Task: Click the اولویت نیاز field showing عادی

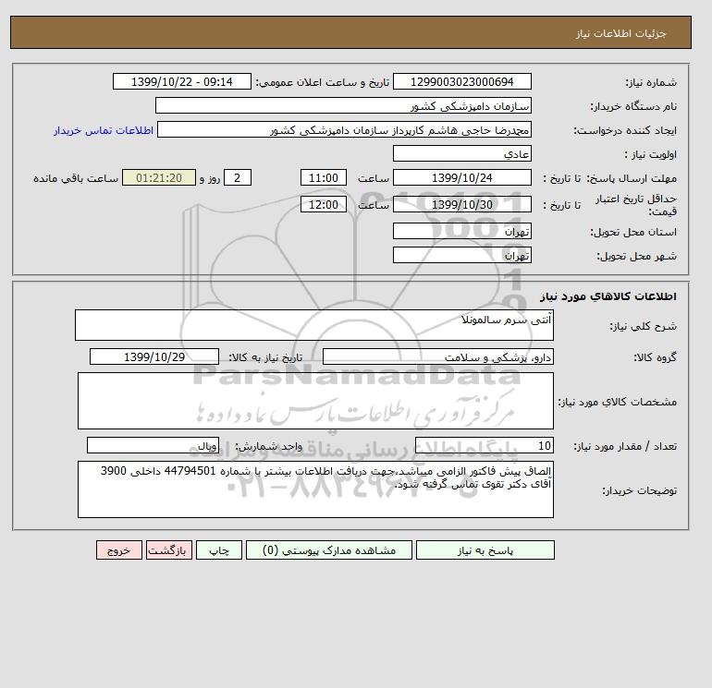Action: coord(461,153)
